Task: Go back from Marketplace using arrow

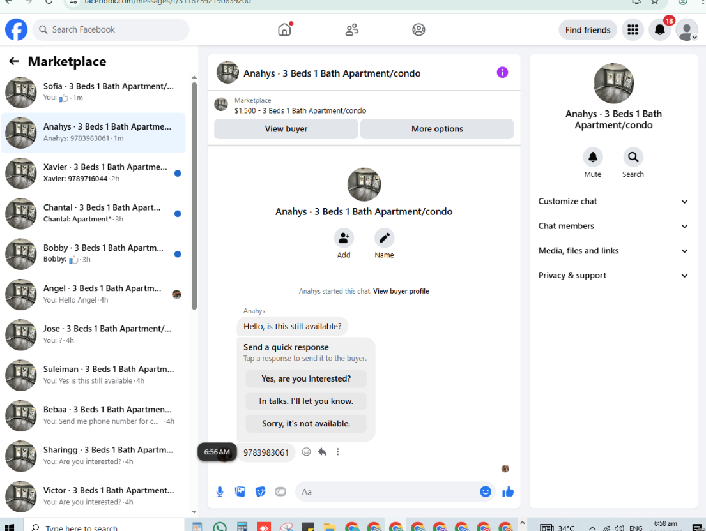Action: [14, 61]
